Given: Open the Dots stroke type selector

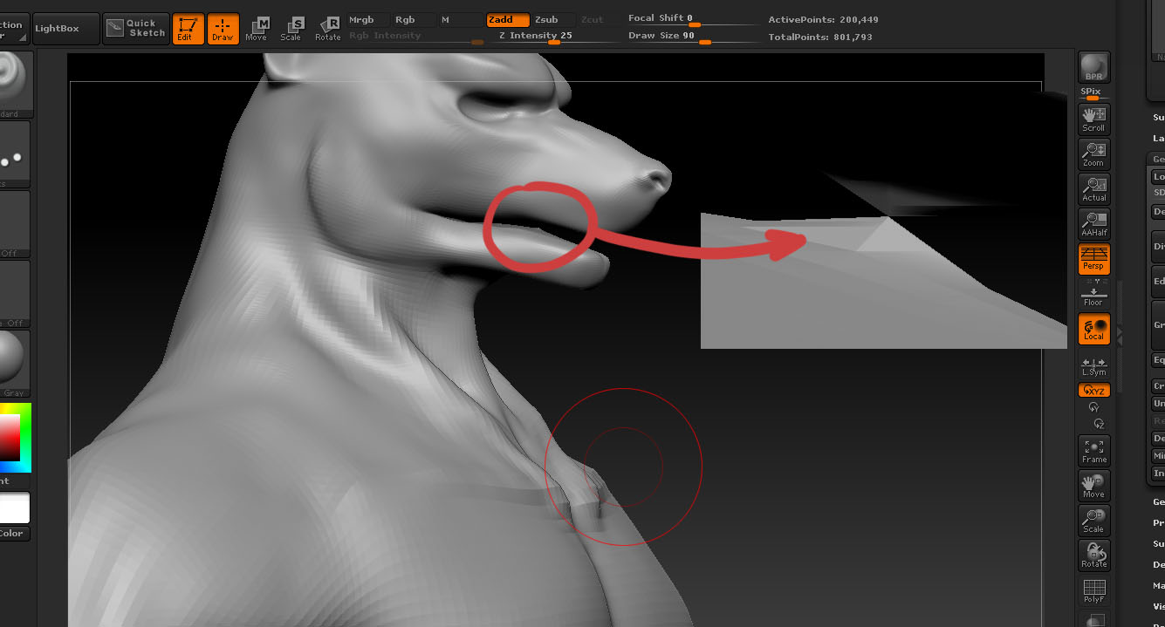Looking at the screenshot, I should [x=14, y=153].
